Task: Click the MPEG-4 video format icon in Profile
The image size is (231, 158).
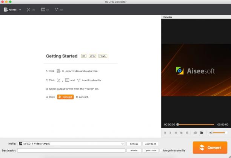Action: click(21, 144)
